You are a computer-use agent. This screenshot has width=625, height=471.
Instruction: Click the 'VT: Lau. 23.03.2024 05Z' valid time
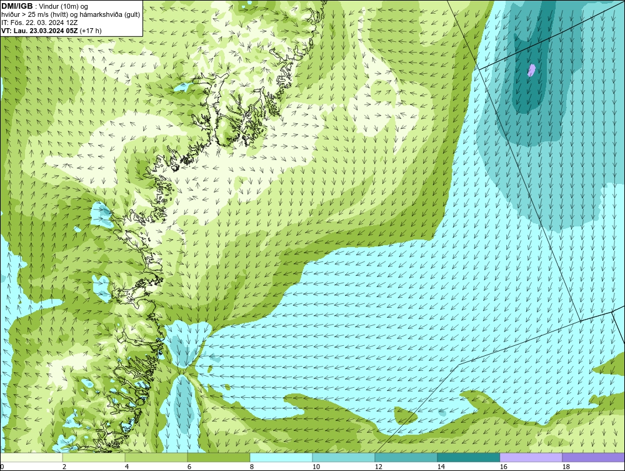pyautogui.click(x=39, y=31)
